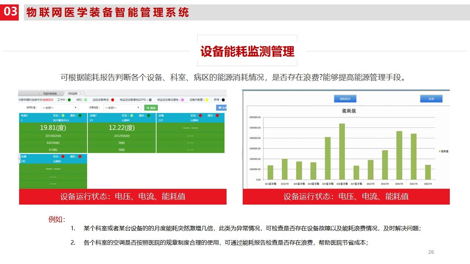Click the yellow 设备未配置 legend dot
Viewport: 470px width, 264px height.
click(x=207, y=100)
